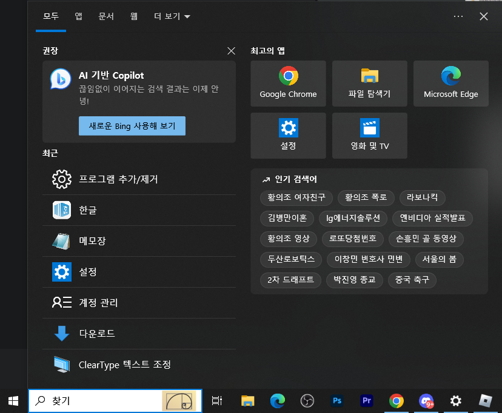
Task: Open 설정 tile under 최고의 앱
Action: coord(288,136)
